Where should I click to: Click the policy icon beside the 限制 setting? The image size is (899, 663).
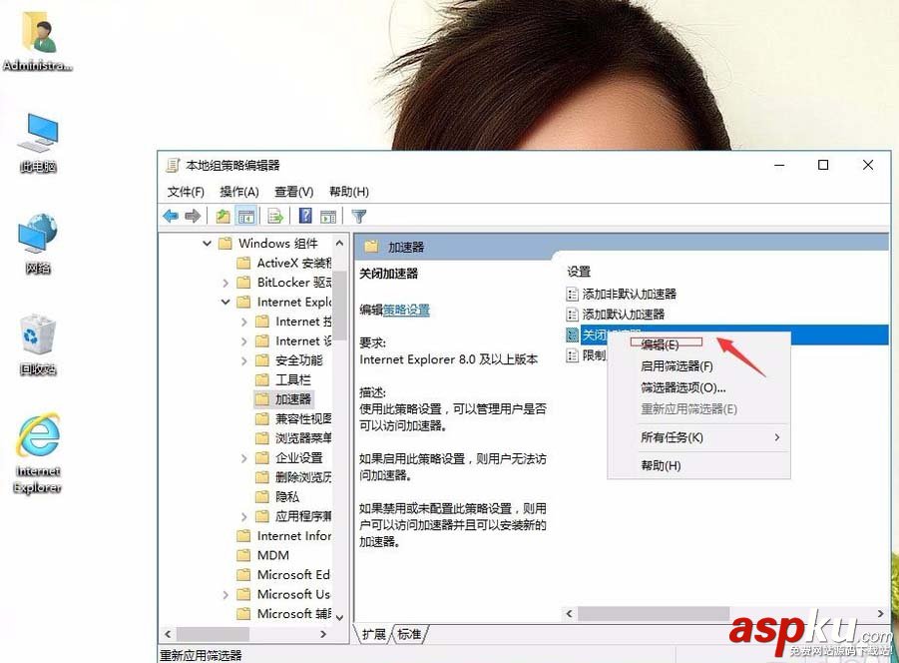(572, 355)
